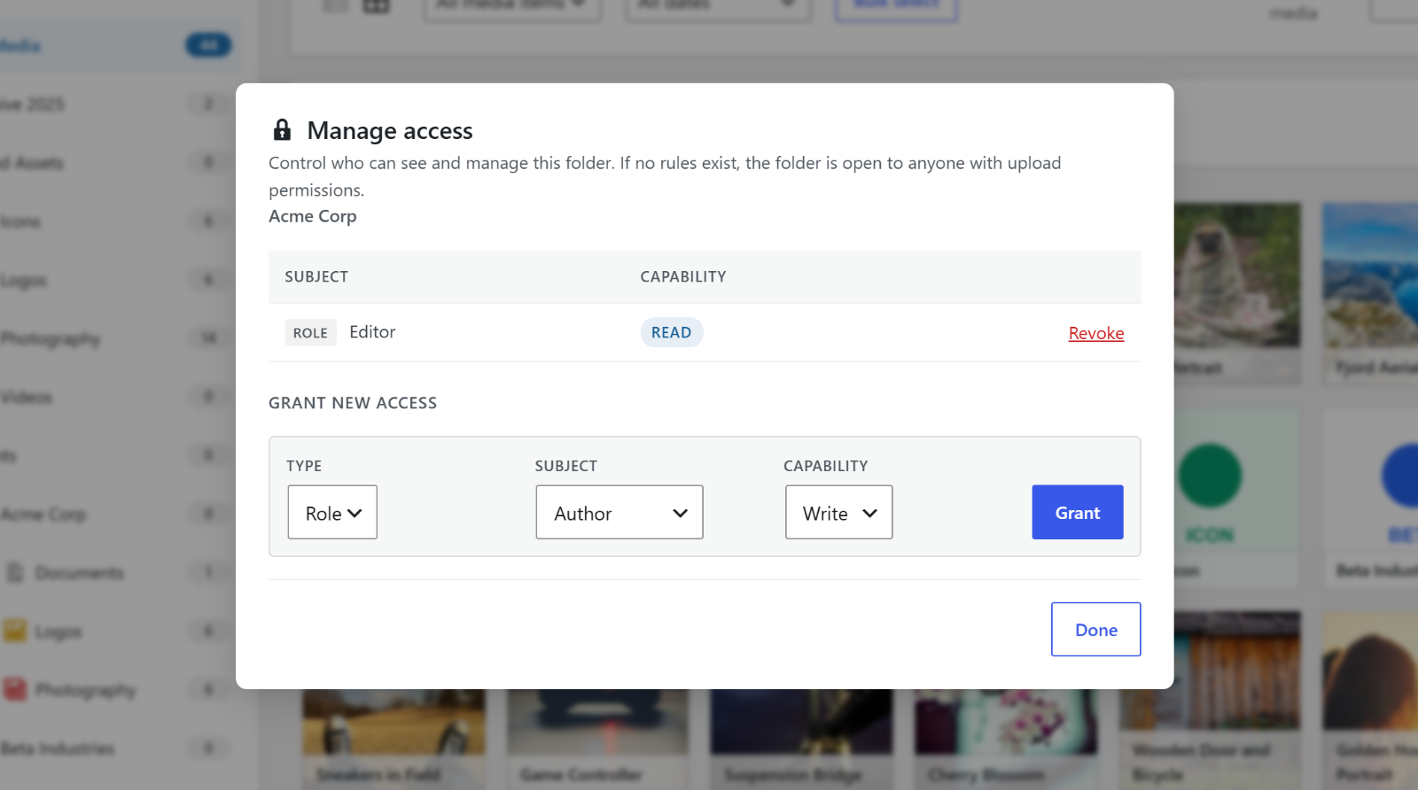Click the CAPABILITY column header in rules table
Image resolution: width=1418 pixels, height=790 pixels.
[x=683, y=276]
